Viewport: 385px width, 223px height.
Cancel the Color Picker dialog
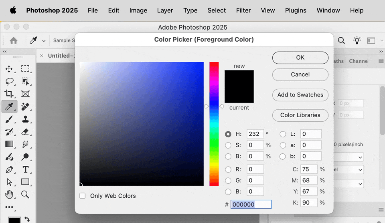click(300, 74)
